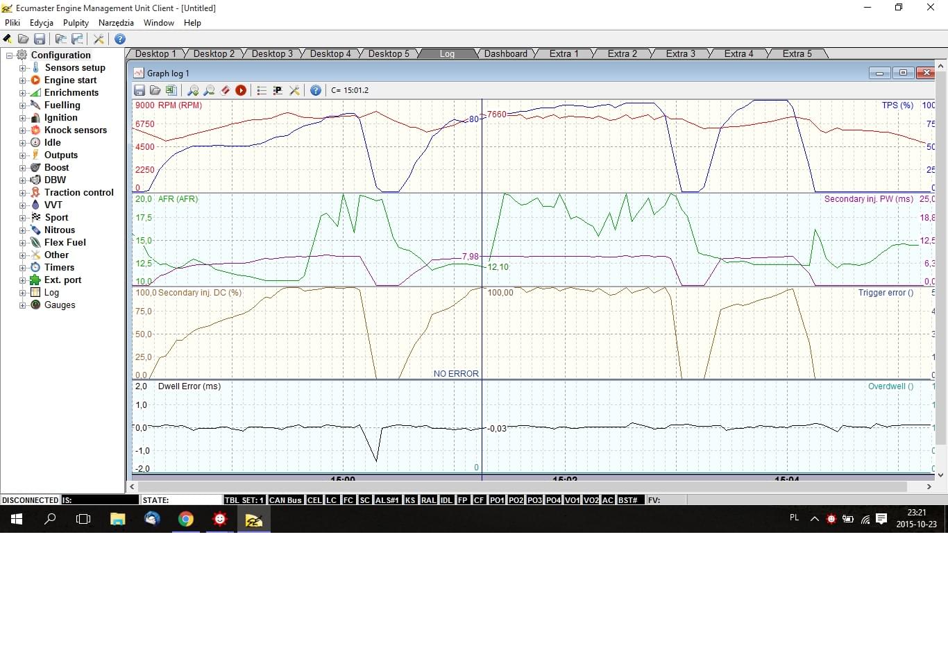The height and width of the screenshot is (666, 948).
Task: Open Chrome from the Windows taskbar
Action: (185, 519)
